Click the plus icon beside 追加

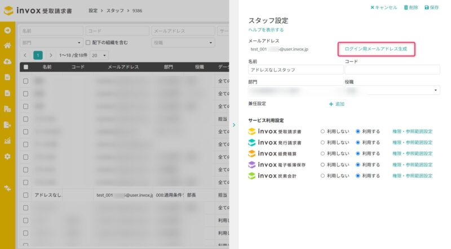tap(331, 104)
